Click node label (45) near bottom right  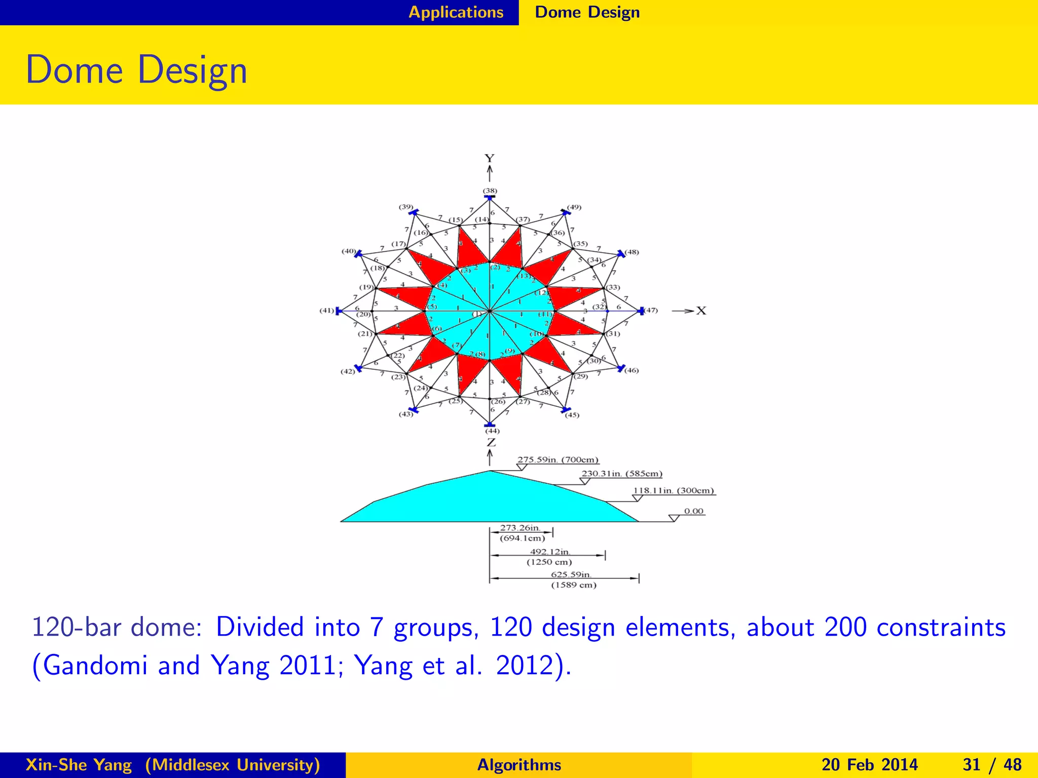click(x=572, y=415)
